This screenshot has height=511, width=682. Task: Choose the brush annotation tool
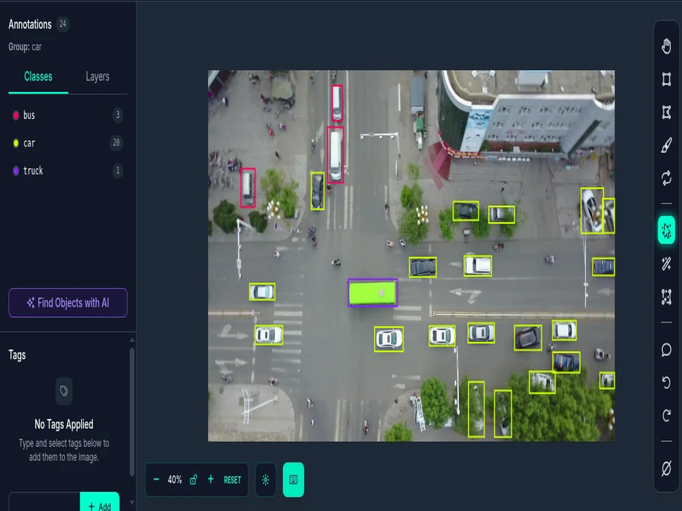click(x=666, y=145)
